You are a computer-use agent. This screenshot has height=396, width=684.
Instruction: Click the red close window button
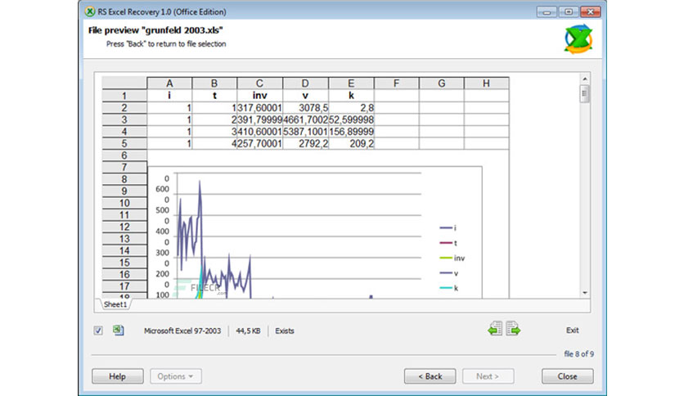click(590, 11)
